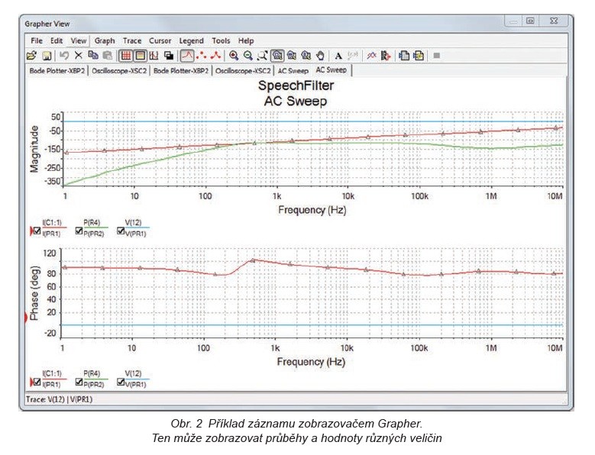The height and width of the screenshot is (455, 595).
Task: Click the Magnitude axis label
Action: pyautogui.click(x=34, y=149)
